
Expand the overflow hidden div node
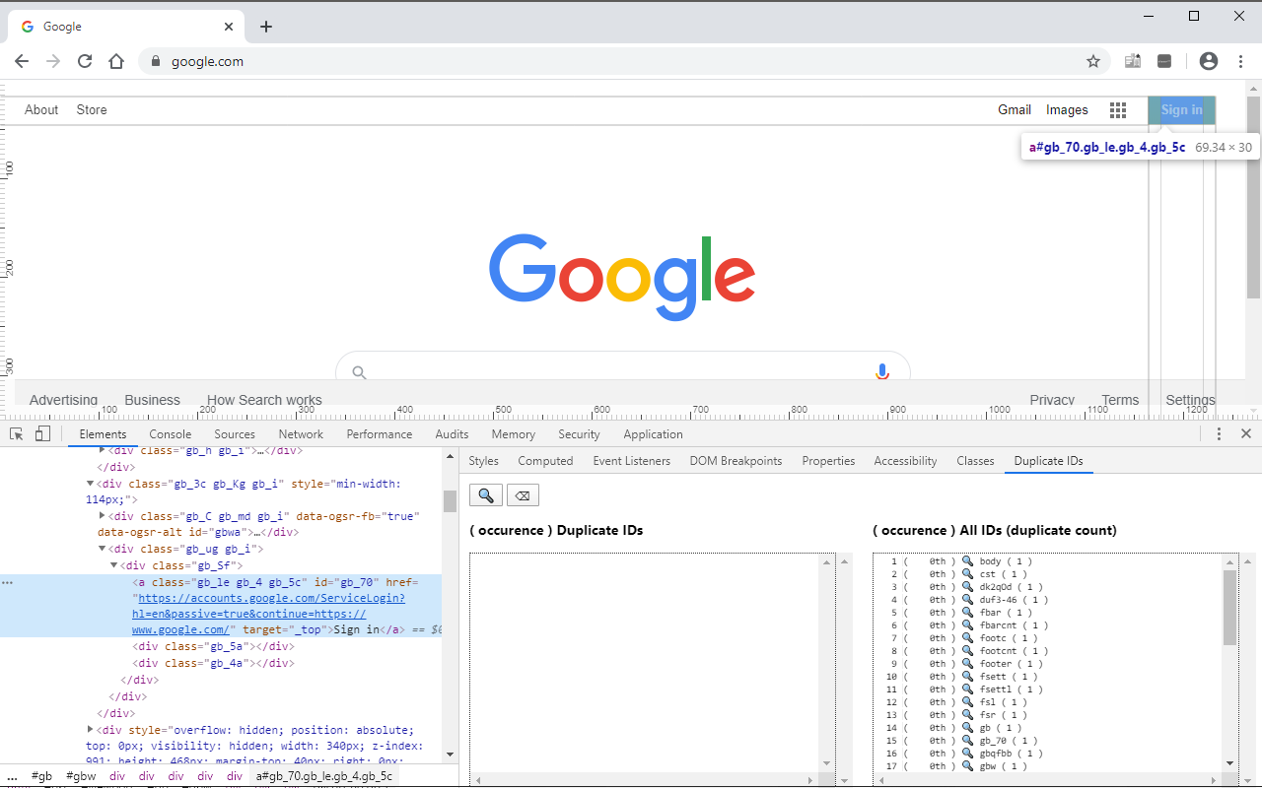pyautogui.click(x=90, y=729)
